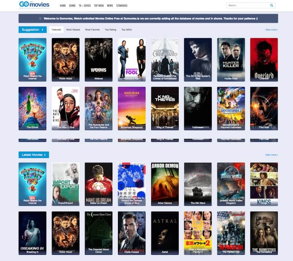Open the Astral movie poster
Viewport: 293px width, 261px height.
coord(165,233)
